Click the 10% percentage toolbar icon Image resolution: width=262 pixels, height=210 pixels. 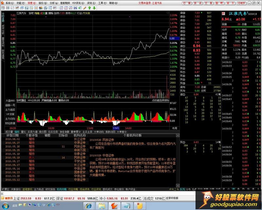click(75, 8)
